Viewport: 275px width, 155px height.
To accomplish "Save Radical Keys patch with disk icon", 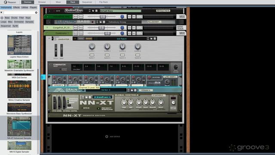I will [96, 11].
